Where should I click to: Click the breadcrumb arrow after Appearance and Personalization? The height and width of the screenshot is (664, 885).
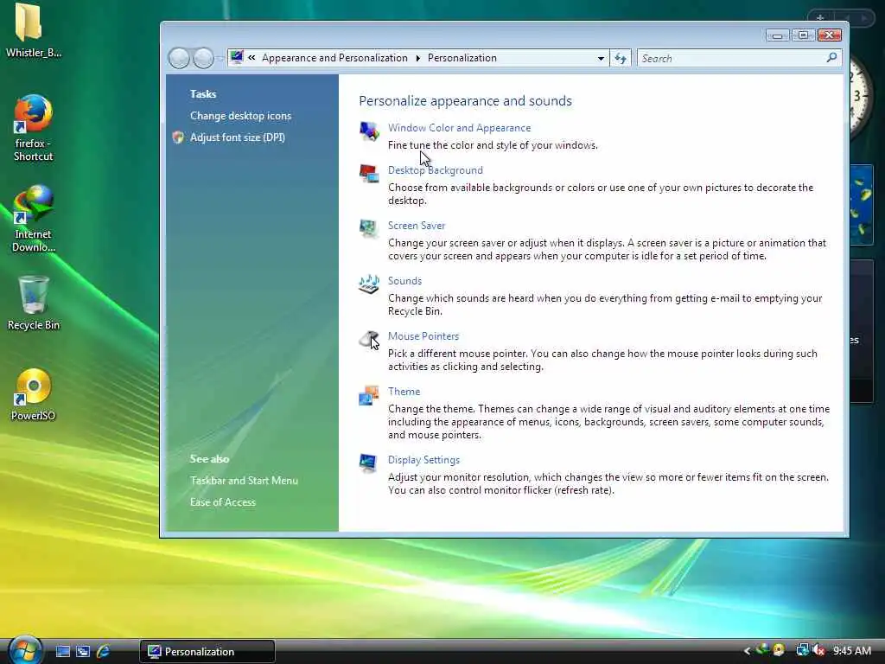click(418, 58)
